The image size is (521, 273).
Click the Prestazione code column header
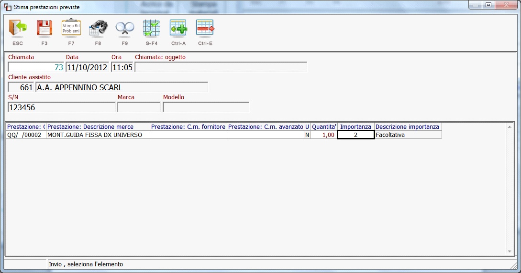[x=26, y=127]
